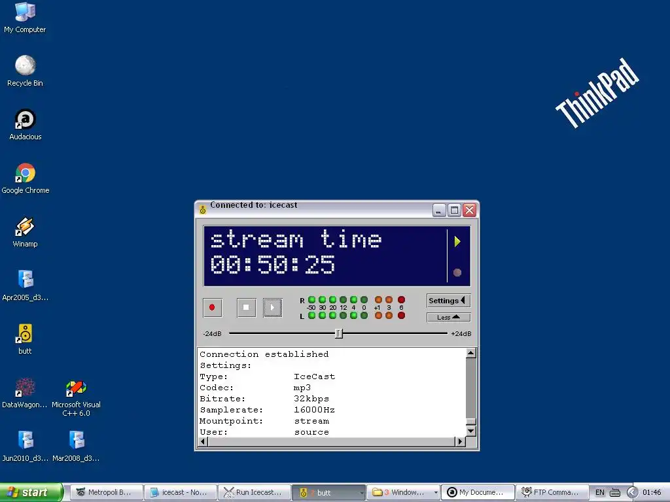Image resolution: width=670 pixels, height=502 pixels.
Task: Select the Audacious desktop shortcut
Action: click(x=25, y=125)
